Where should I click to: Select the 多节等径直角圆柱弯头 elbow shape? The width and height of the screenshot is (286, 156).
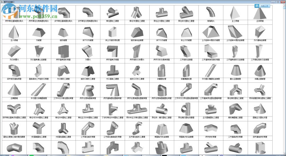(x=63, y=13)
